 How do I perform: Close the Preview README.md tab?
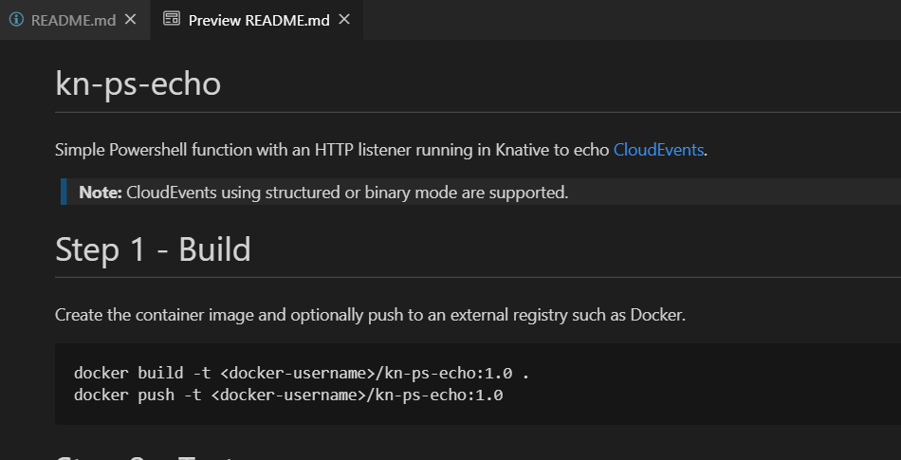pyautogui.click(x=344, y=19)
